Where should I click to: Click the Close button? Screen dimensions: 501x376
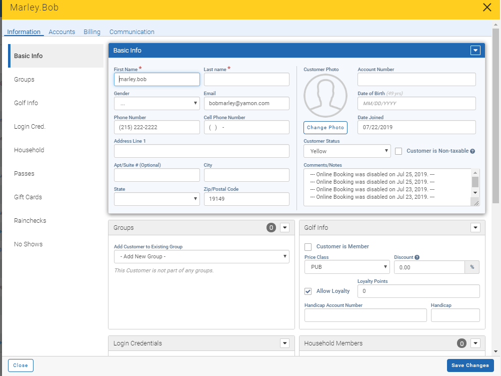tap(20, 365)
